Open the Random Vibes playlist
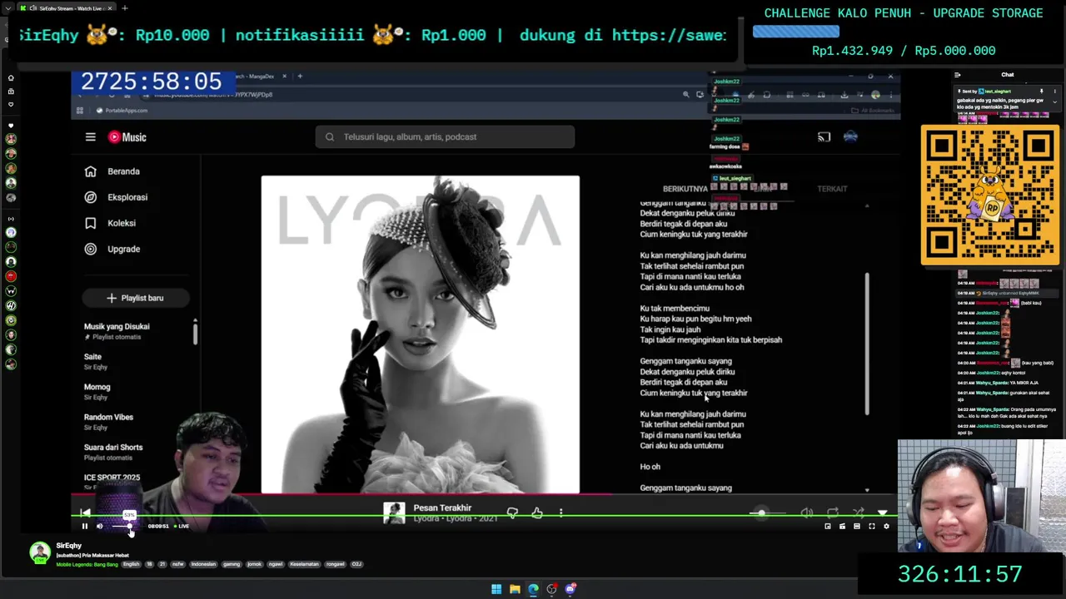Viewport: 1066px width, 599px height. [x=108, y=422]
